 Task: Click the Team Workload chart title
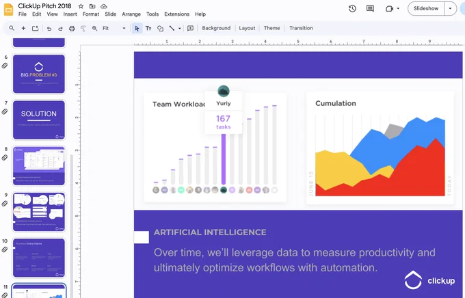pos(178,104)
